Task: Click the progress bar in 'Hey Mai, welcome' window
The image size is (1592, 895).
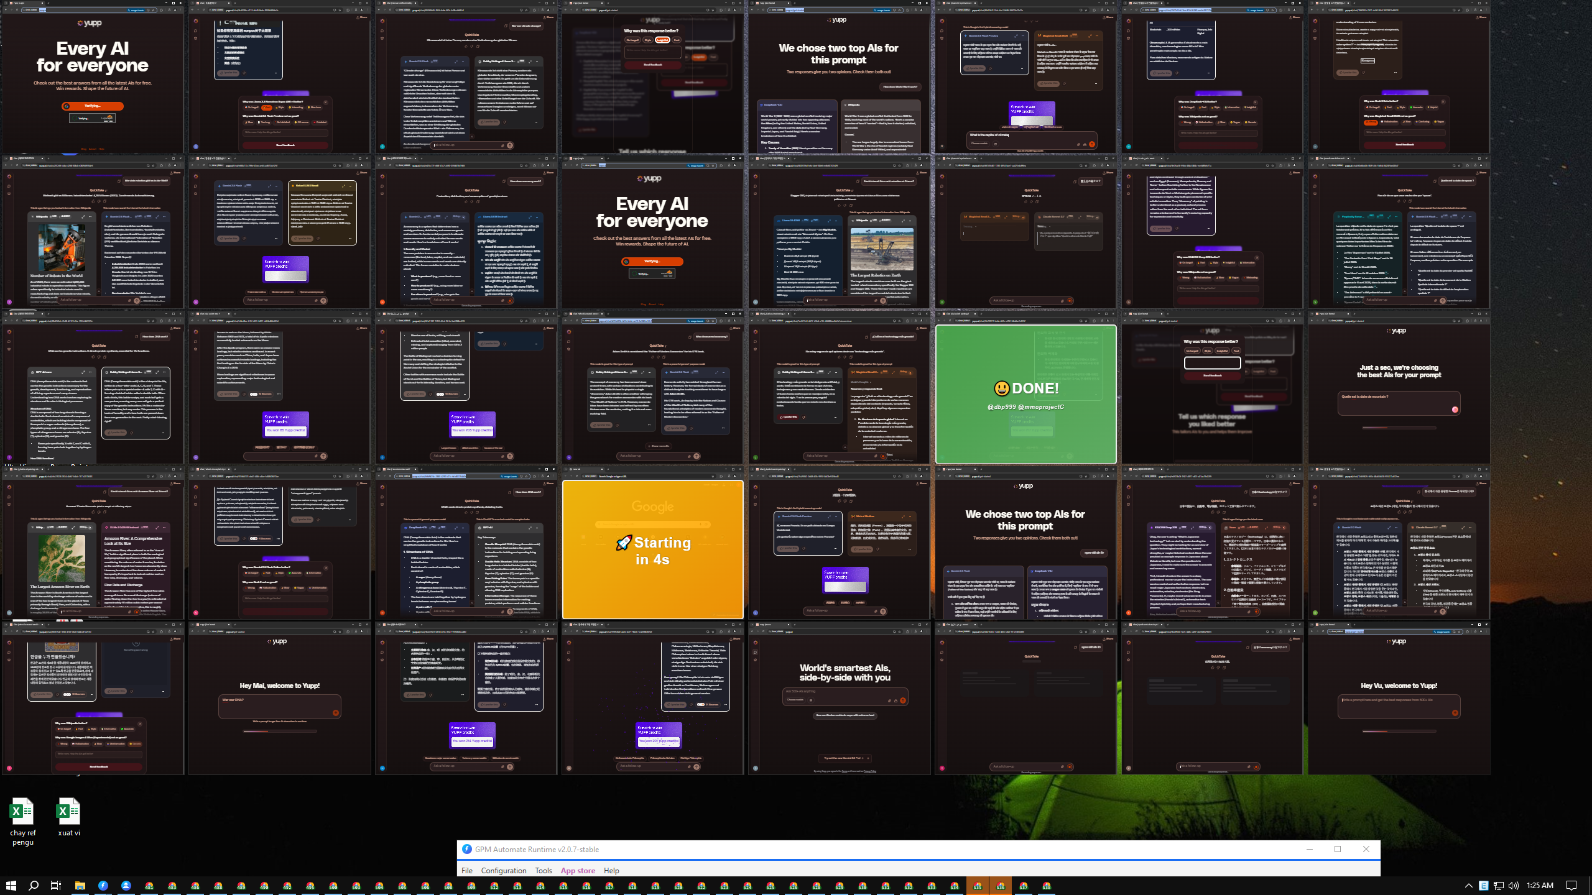Action: pos(279,731)
